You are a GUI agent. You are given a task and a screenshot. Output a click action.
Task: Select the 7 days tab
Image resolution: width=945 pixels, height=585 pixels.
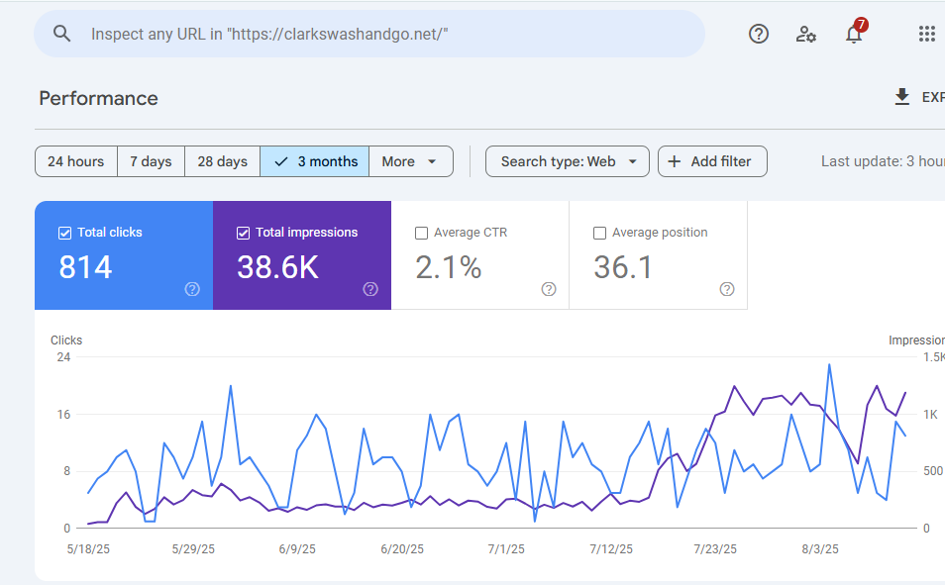151,161
